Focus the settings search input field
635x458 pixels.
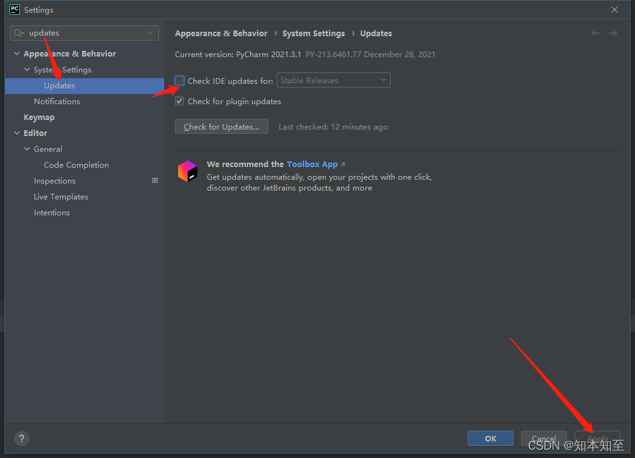click(x=85, y=33)
